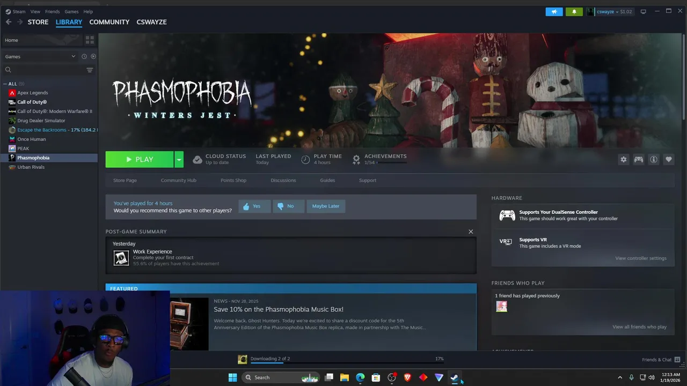The width and height of the screenshot is (687, 386).
Task: Go to the COMMUNITY tab
Action: (109, 22)
